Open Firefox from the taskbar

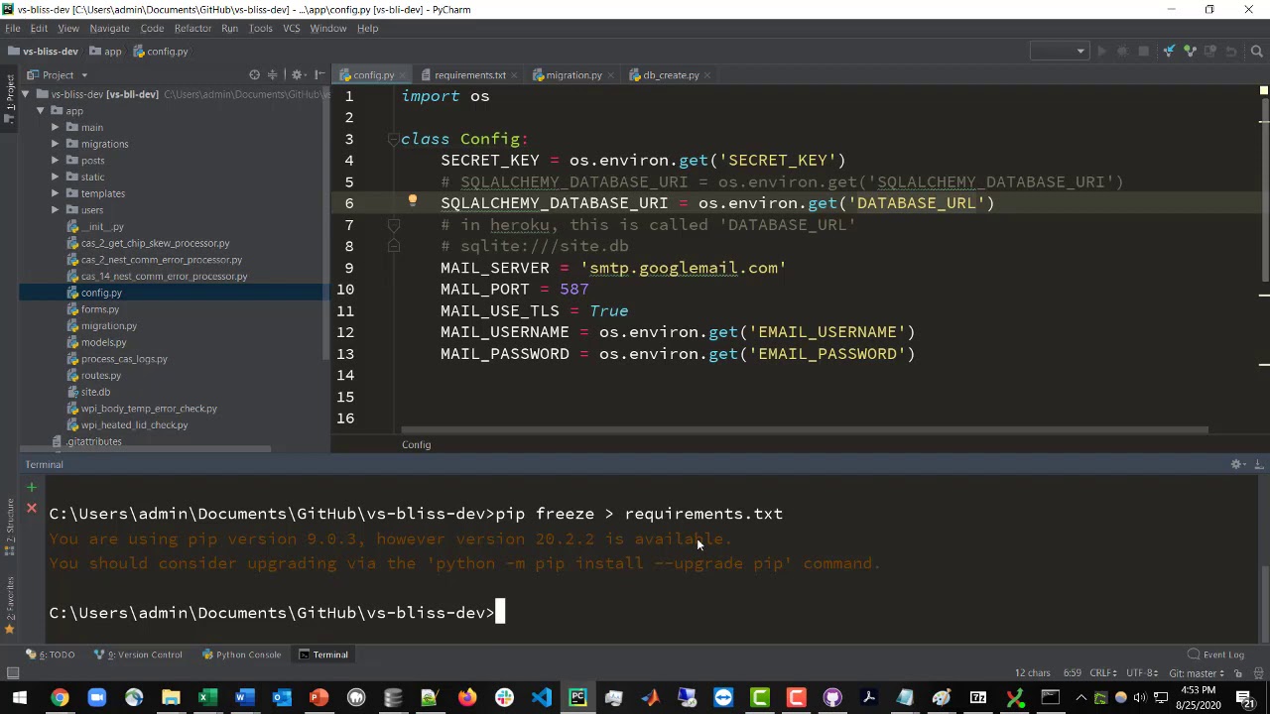(466, 698)
